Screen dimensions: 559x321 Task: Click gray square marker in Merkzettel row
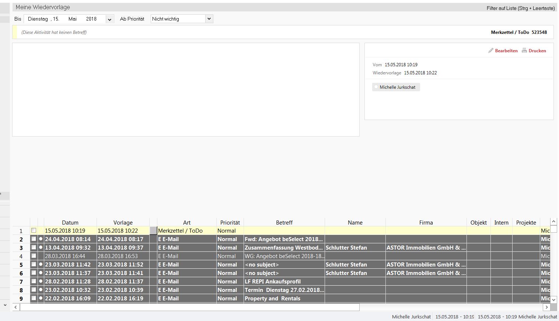(x=153, y=230)
